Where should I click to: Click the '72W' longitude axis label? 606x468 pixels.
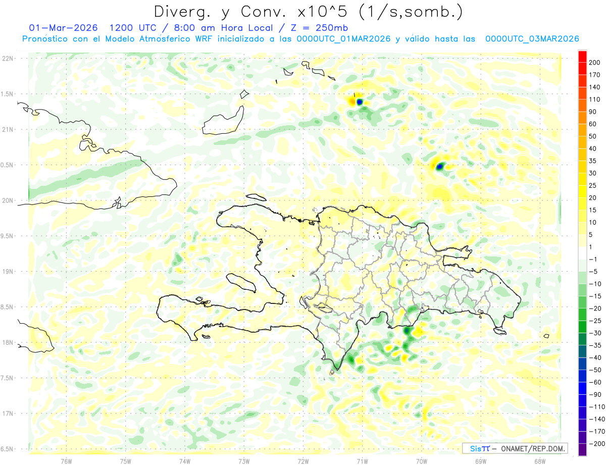[x=303, y=461]
